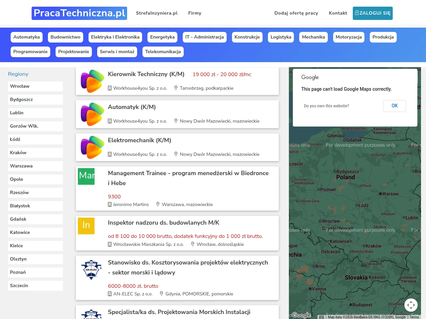Select the Automatyka category
Screen dimensions: 426x319
coord(27,37)
